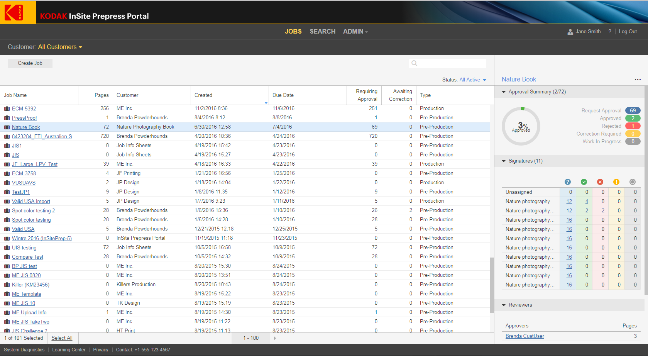The image size is (648, 356).
Task: Click the green approved checkmark icon
Action: [x=584, y=182]
